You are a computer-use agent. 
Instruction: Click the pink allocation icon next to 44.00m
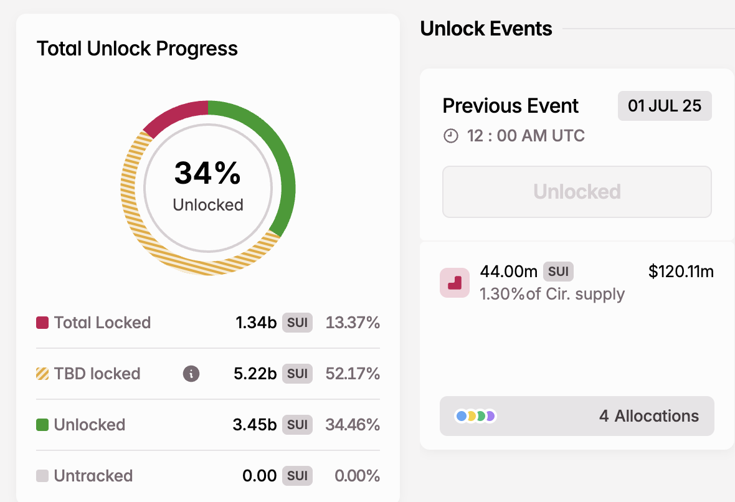pyautogui.click(x=455, y=283)
